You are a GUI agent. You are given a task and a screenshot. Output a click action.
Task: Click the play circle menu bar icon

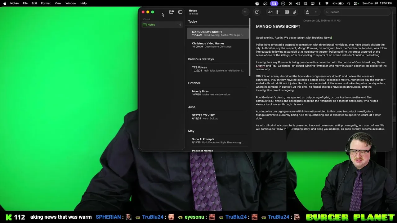290,3
